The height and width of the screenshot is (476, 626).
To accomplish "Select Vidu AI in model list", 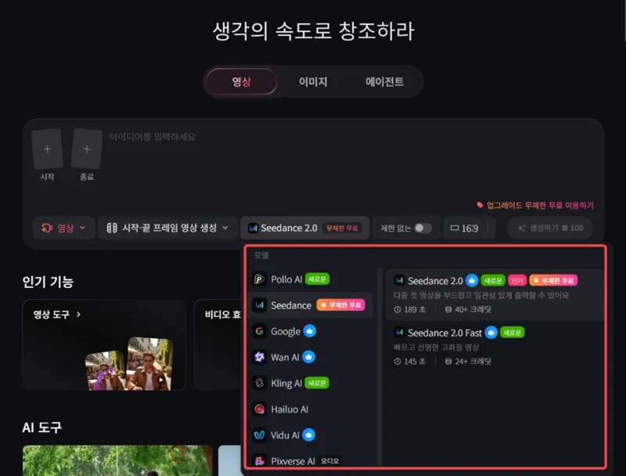I will pyautogui.click(x=310, y=435).
